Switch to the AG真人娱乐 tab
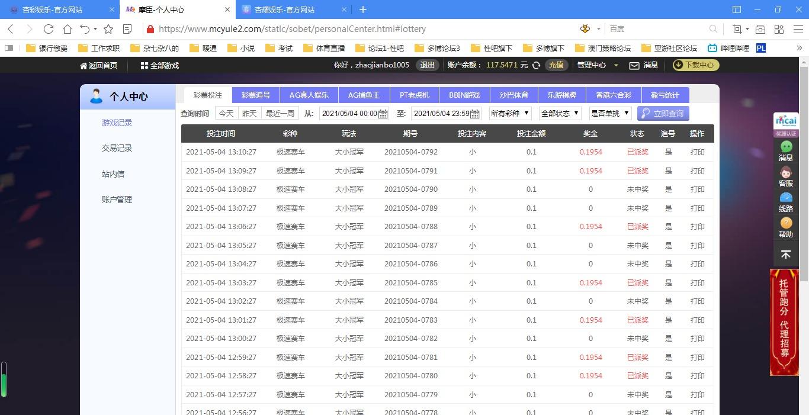The width and height of the screenshot is (809, 415). pyautogui.click(x=309, y=95)
